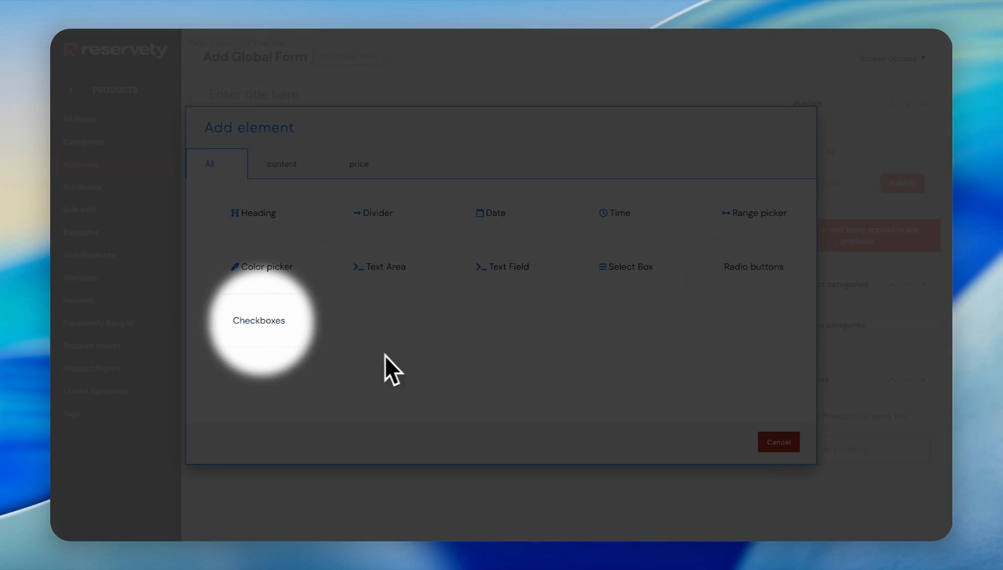The width and height of the screenshot is (1003, 570).
Task: Choose the Radio buttons element
Action: pos(753,267)
